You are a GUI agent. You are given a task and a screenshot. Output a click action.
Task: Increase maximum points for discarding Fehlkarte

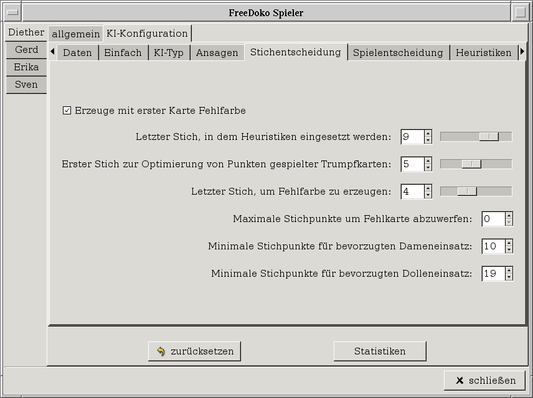509,216
